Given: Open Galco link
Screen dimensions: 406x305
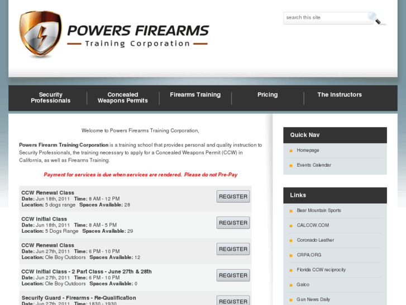Looking at the screenshot, I should 303,284.
